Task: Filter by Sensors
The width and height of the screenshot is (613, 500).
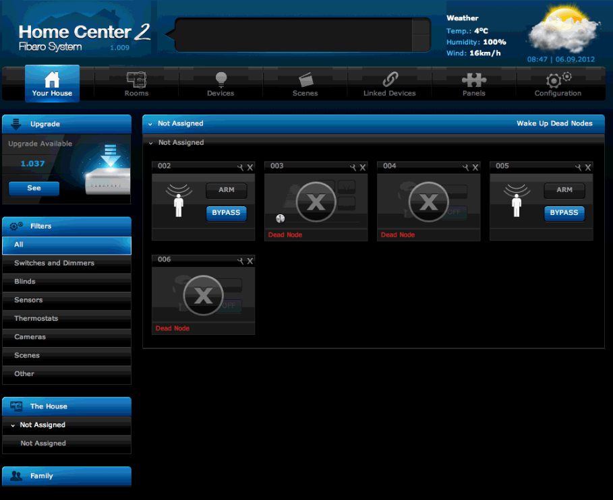Action: (x=67, y=301)
